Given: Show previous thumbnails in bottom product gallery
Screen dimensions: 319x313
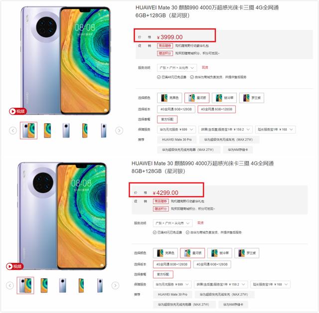Looking at the screenshot, I should tap(10, 286).
